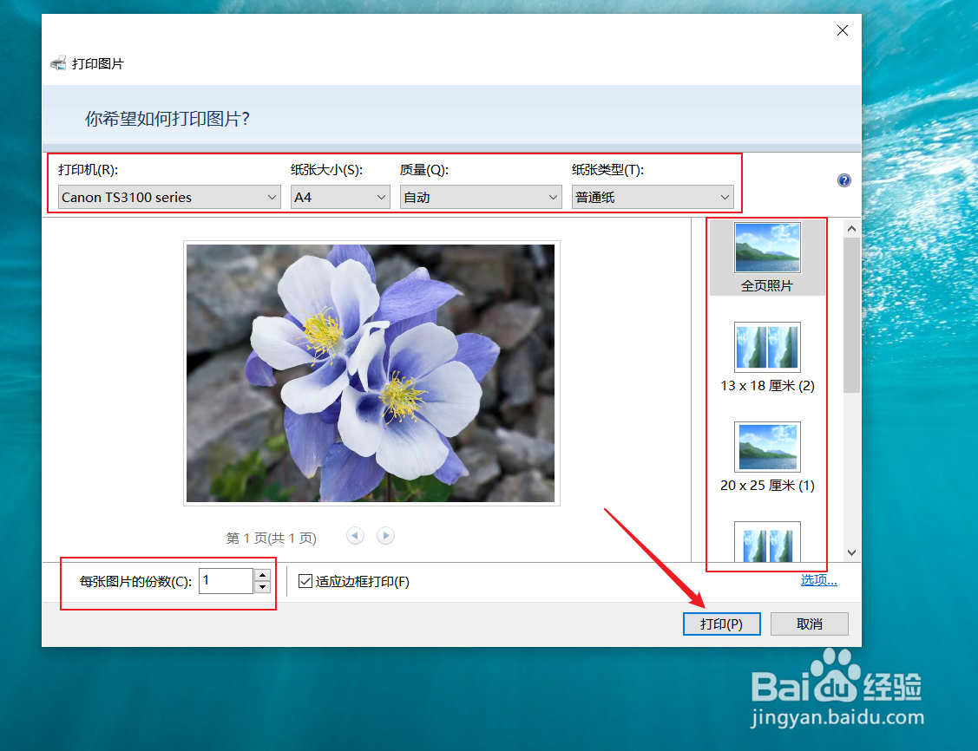
Task: Select 13 x 18 厘米 (2) layout
Action: coord(767,358)
